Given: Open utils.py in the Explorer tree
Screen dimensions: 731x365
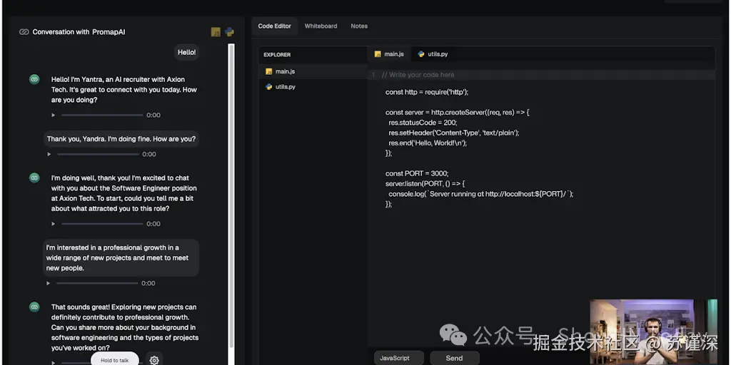Looking at the screenshot, I should click(313, 87).
